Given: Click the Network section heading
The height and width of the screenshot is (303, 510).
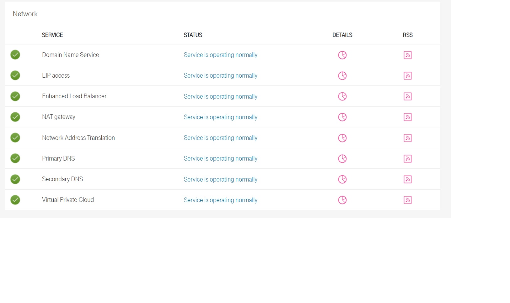Looking at the screenshot, I should (25, 14).
